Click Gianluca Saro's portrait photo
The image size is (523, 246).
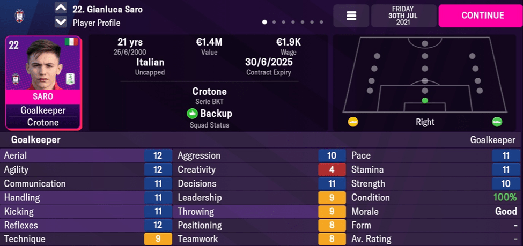pos(42,67)
